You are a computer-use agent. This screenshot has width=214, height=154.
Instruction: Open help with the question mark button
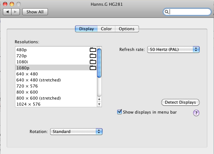click(196, 113)
